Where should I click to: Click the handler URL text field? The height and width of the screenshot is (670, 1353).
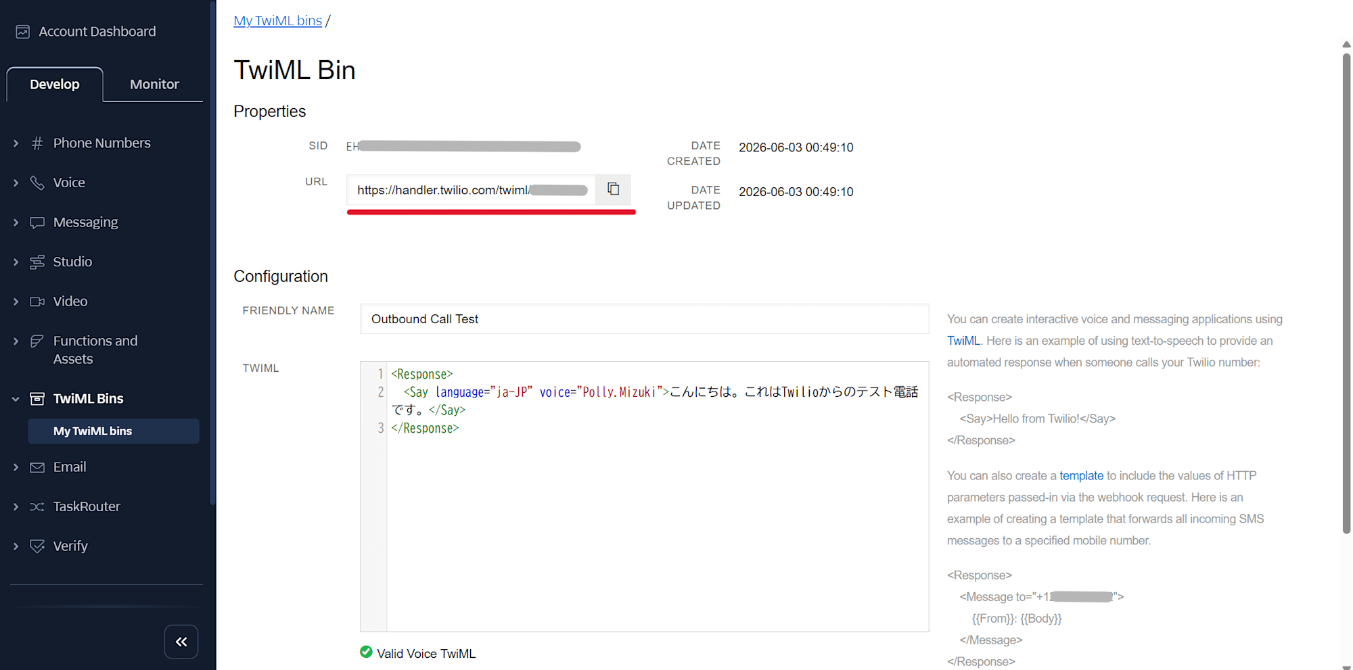(x=472, y=190)
